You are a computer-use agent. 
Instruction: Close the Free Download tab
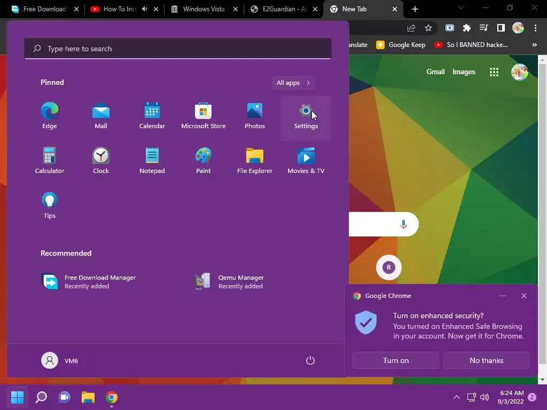point(76,9)
